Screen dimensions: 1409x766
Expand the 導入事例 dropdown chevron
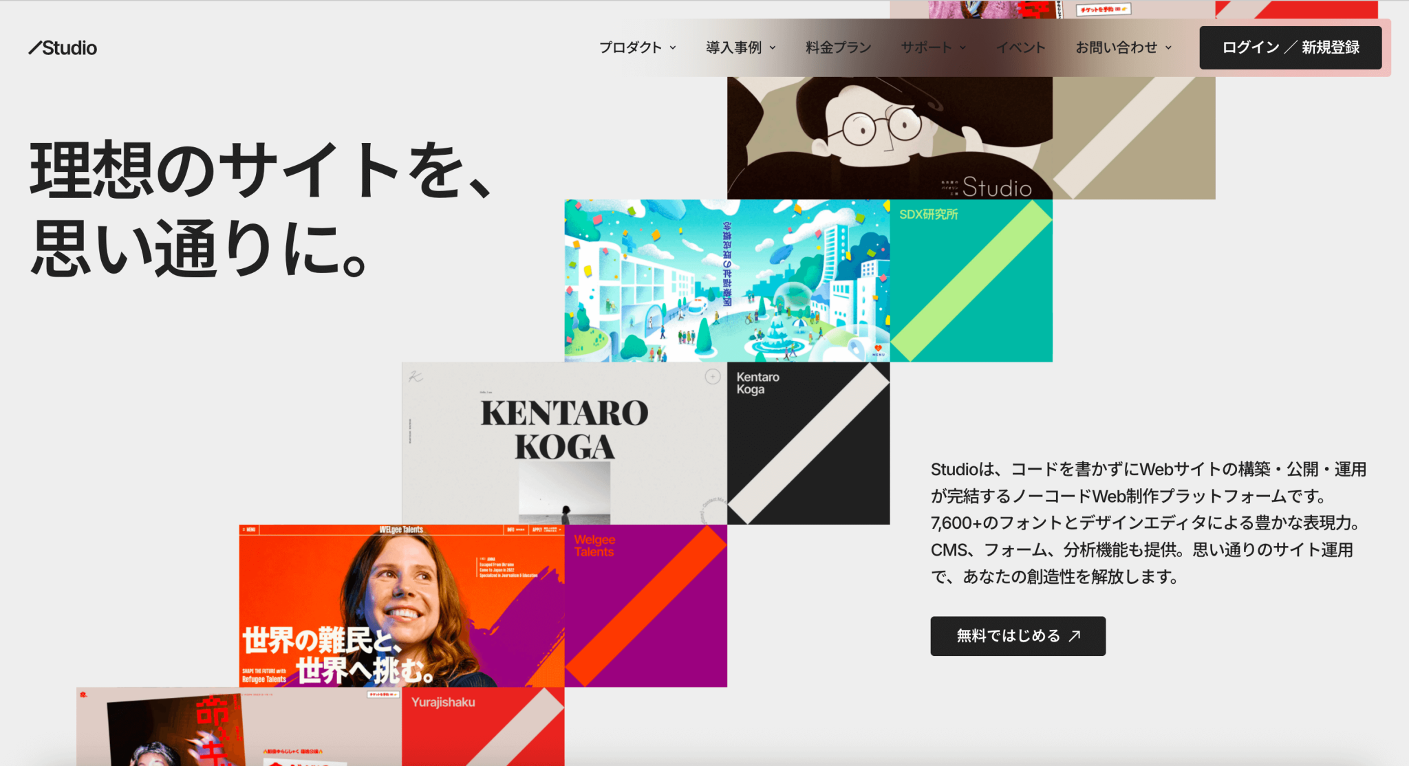tap(773, 47)
